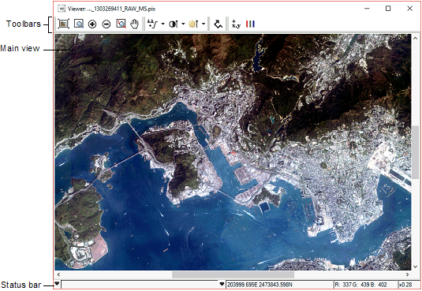Click the horizontal scrollbar thumb
The width and height of the screenshot is (422, 291).
[233, 274]
